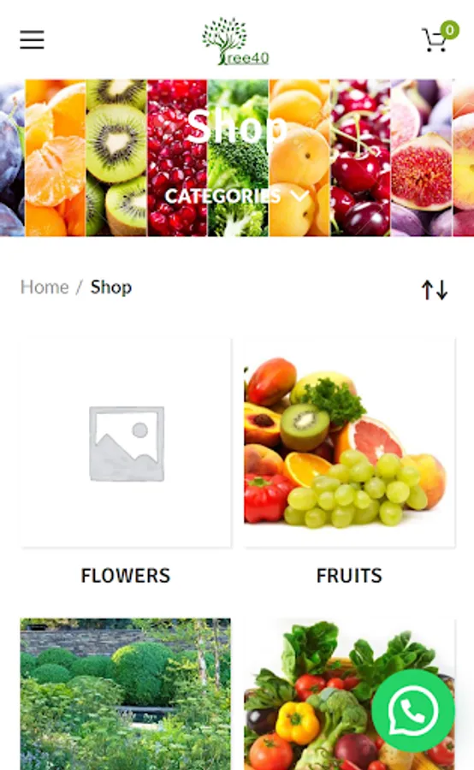The width and height of the screenshot is (474, 770).
Task: Open the sort order arrows
Action: [x=434, y=290]
